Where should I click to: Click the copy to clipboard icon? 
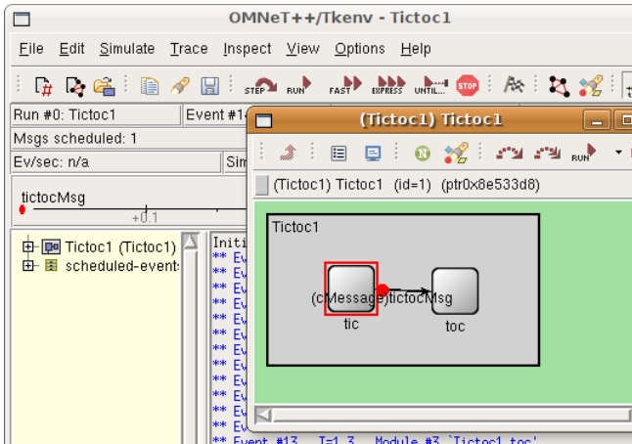(150, 86)
